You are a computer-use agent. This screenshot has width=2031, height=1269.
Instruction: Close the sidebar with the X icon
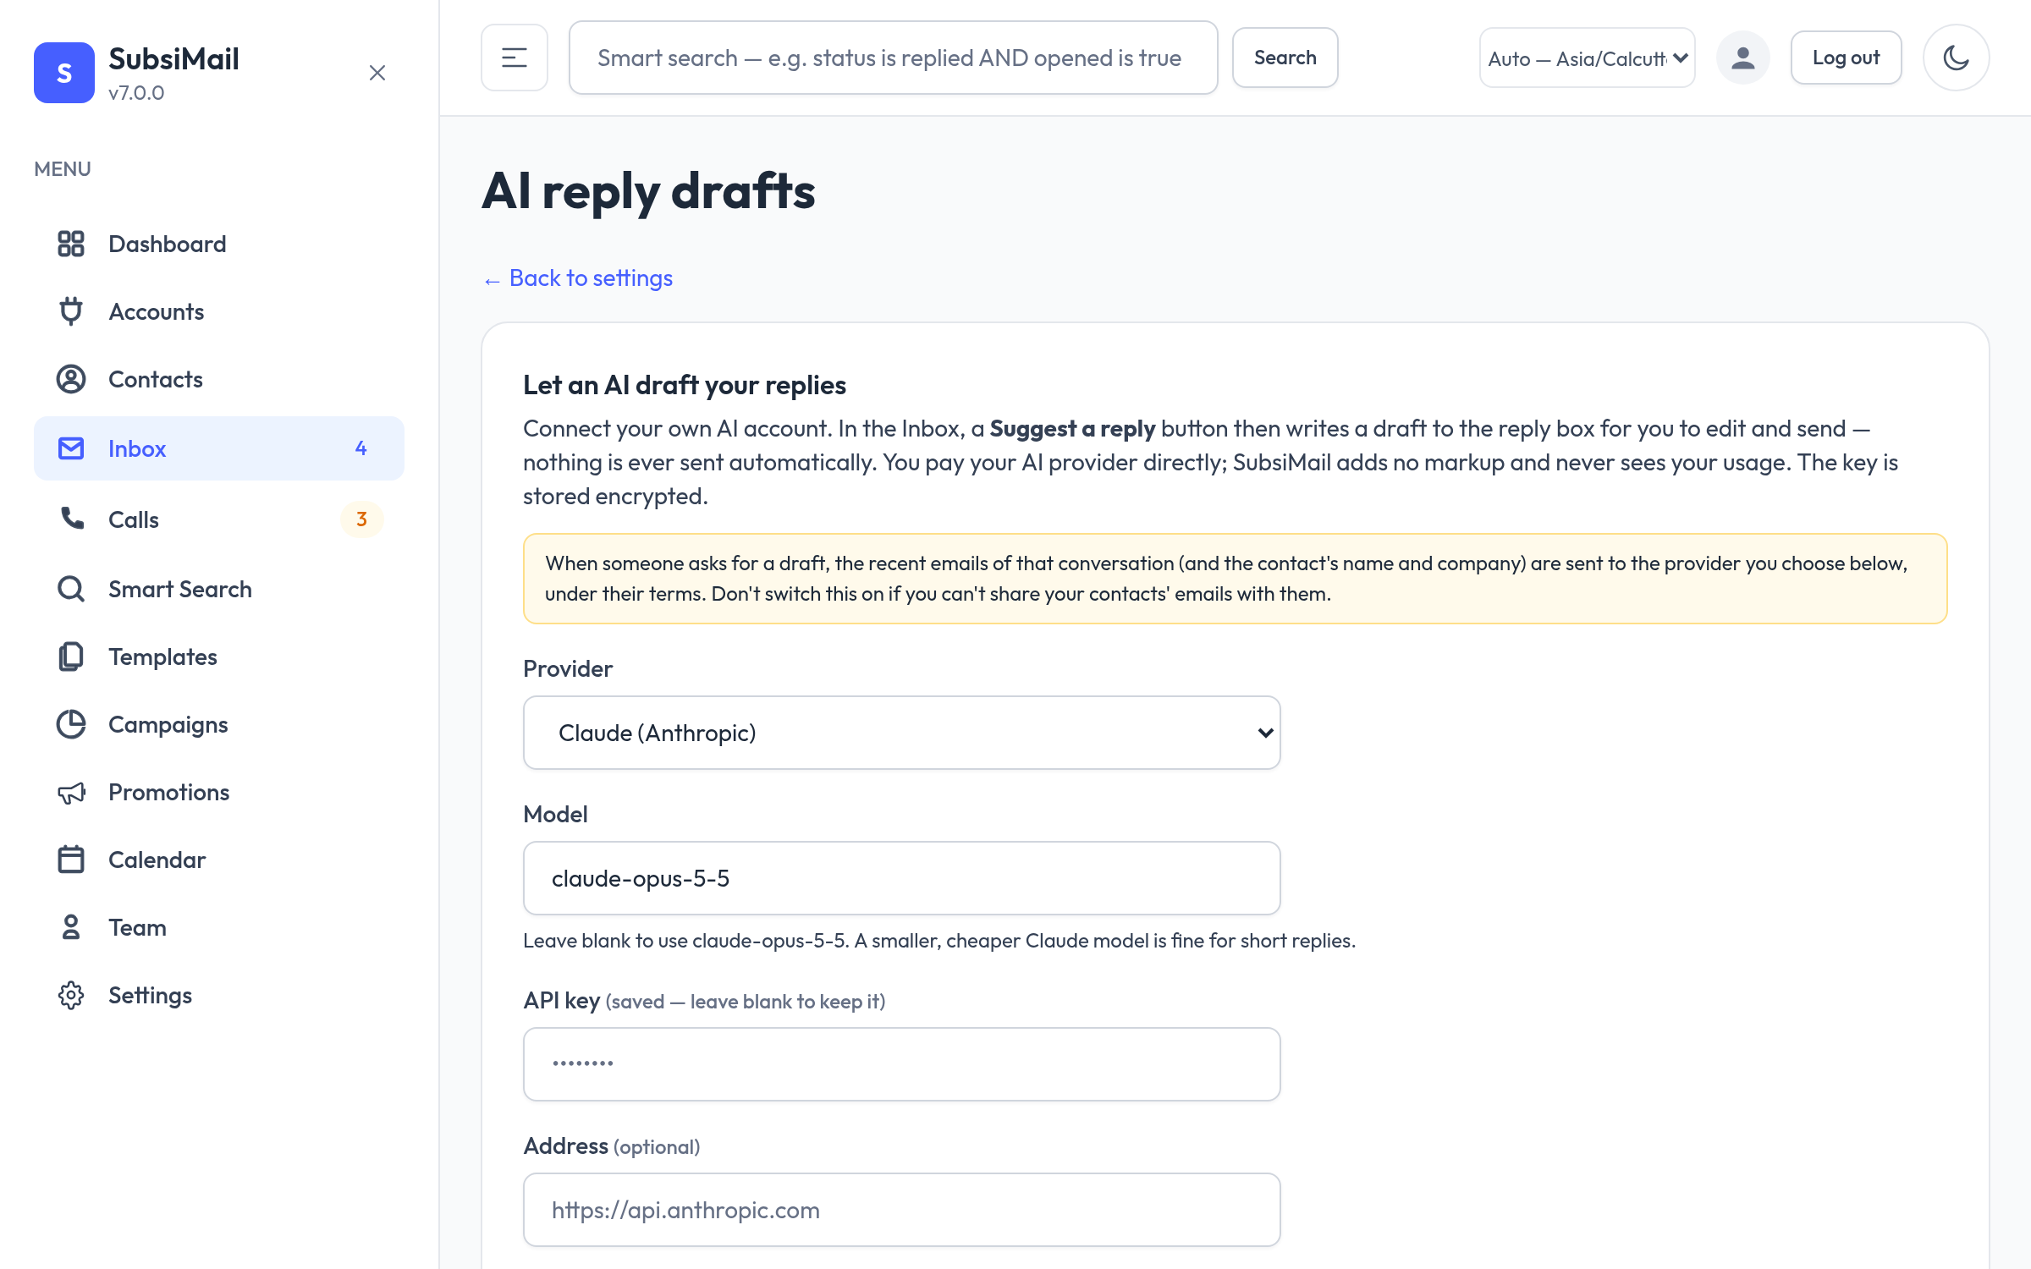(377, 73)
